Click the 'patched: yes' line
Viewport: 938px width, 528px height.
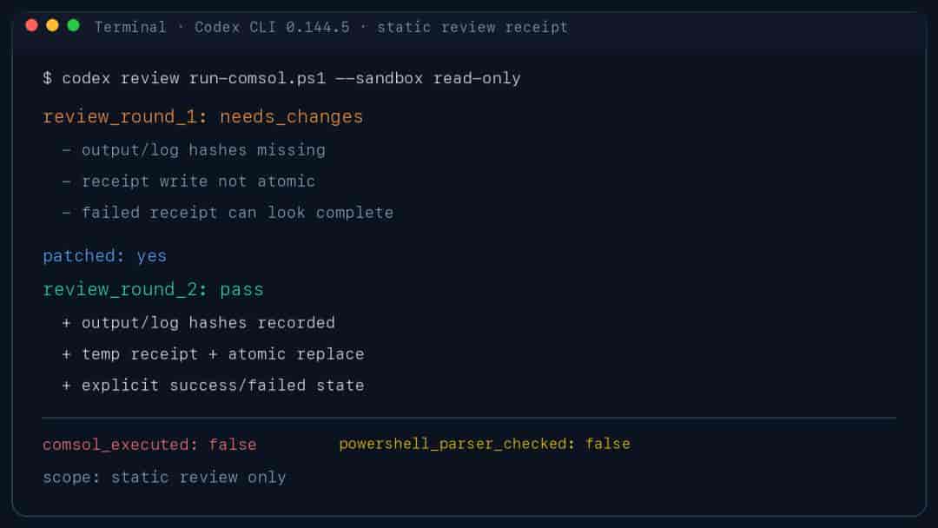(x=105, y=256)
